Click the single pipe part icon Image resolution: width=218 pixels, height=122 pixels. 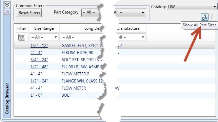[x=212, y=17]
